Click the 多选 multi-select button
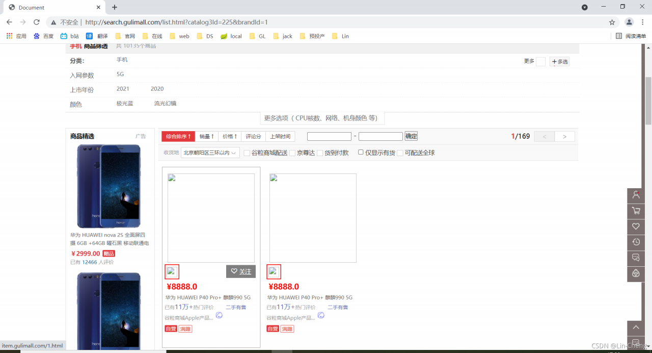 click(559, 62)
